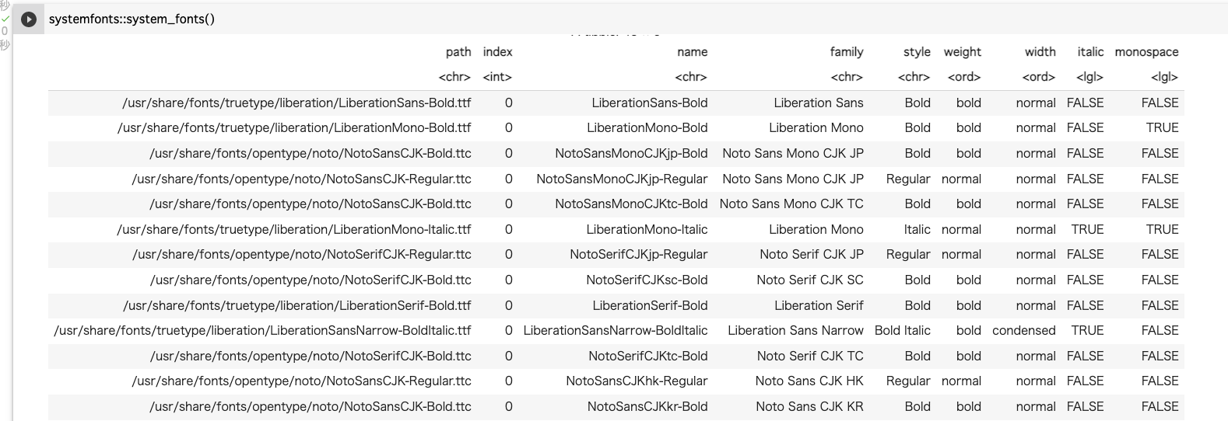Click the LiberationSans-Bold.ttf path cell
The width and height of the screenshot is (1228, 421).
click(296, 103)
